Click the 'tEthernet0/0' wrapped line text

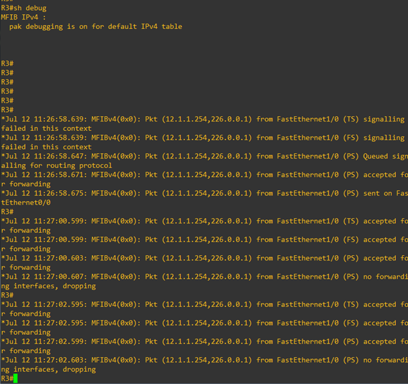[26, 202]
